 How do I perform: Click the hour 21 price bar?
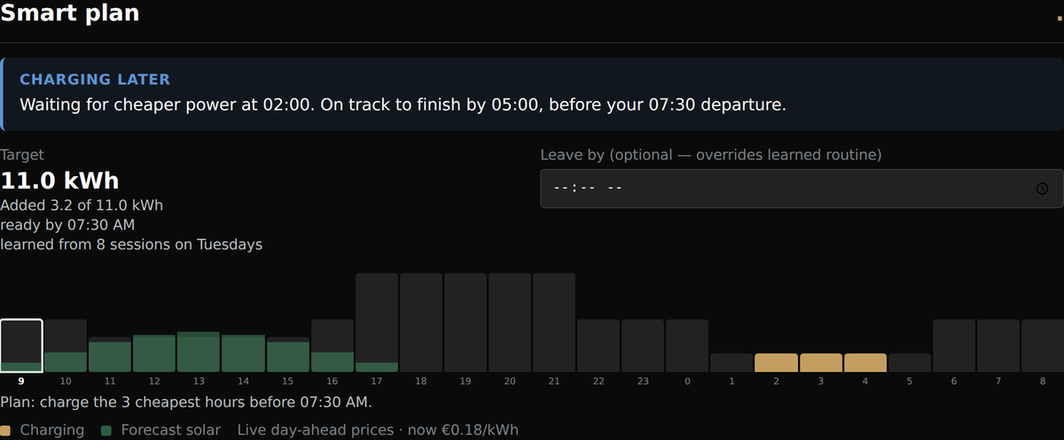pyautogui.click(x=554, y=322)
